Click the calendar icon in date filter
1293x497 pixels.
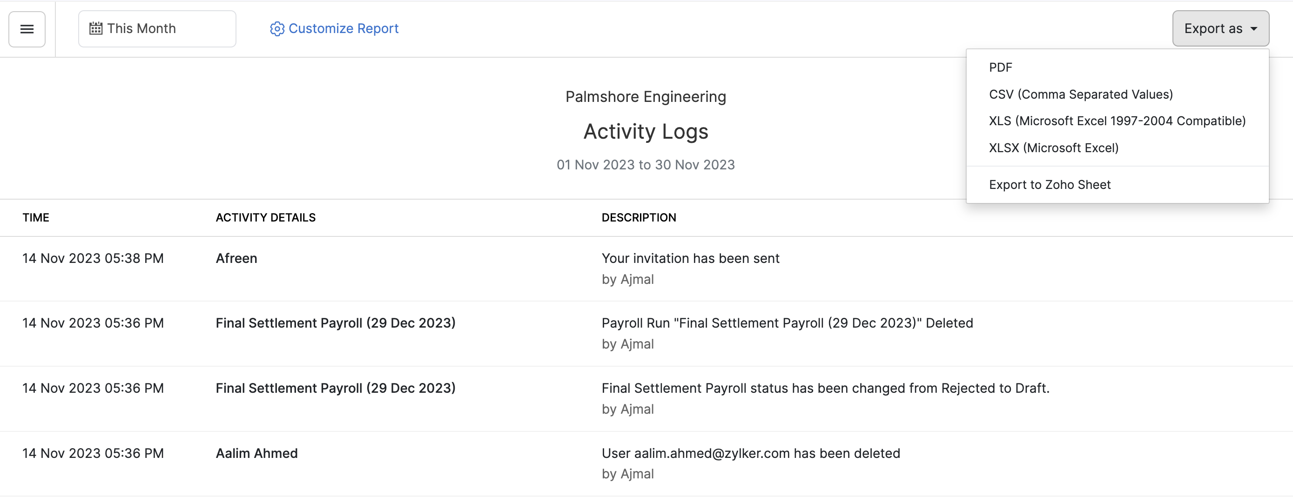(95, 28)
